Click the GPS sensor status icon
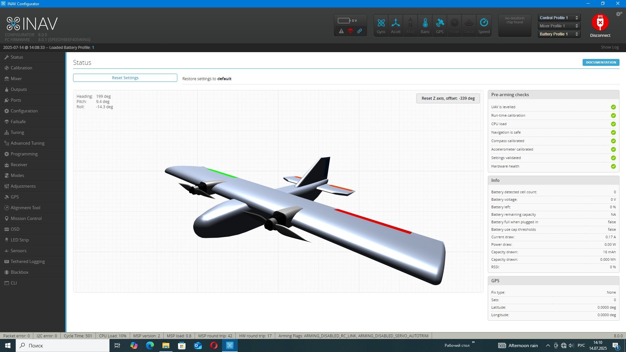 pos(440,25)
